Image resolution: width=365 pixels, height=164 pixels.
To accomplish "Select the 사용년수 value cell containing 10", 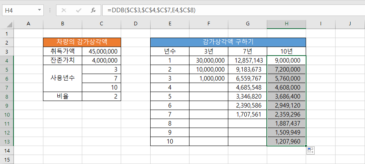I will pos(101,88).
